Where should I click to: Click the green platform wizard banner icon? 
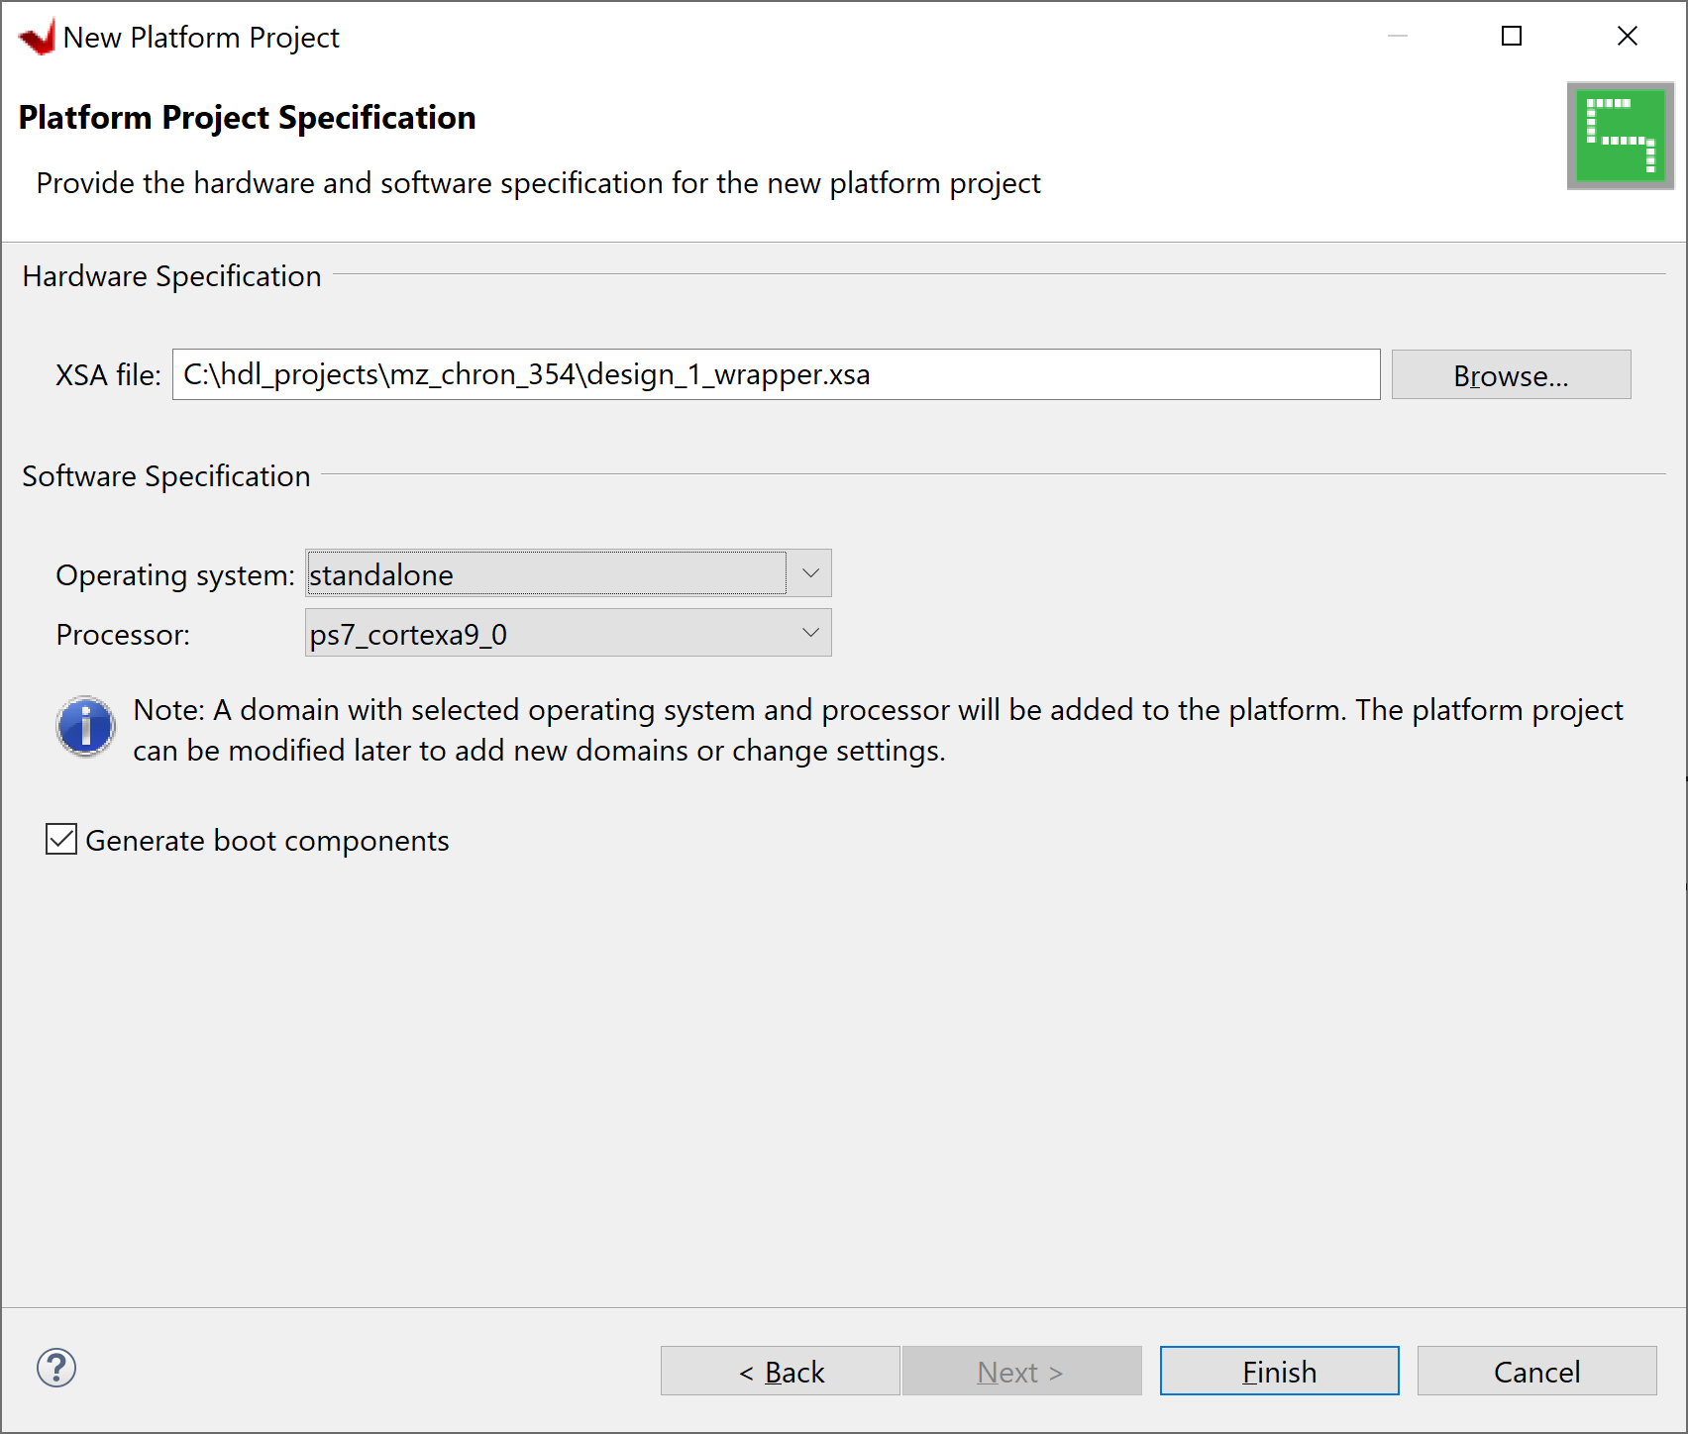point(1620,136)
